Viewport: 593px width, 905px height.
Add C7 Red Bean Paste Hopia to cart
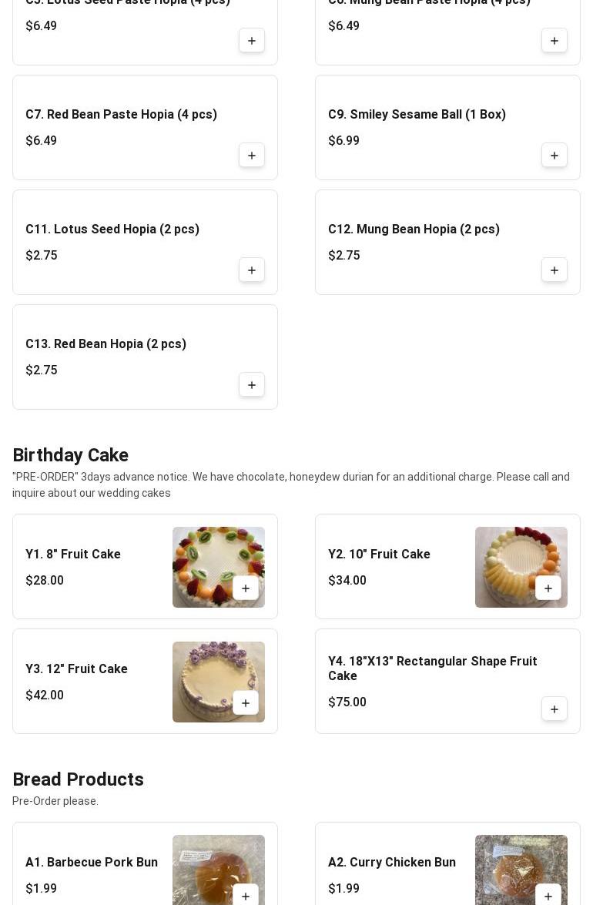pyautogui.click(x=252, y=156)
